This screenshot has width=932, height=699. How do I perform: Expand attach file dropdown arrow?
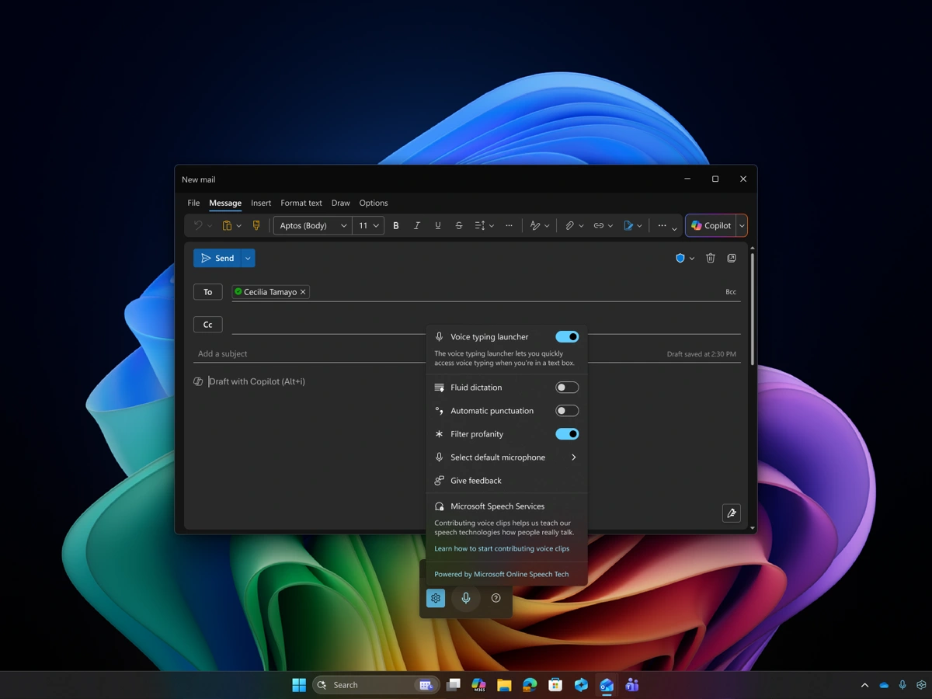pyautogui.click(x=581, y=226)
